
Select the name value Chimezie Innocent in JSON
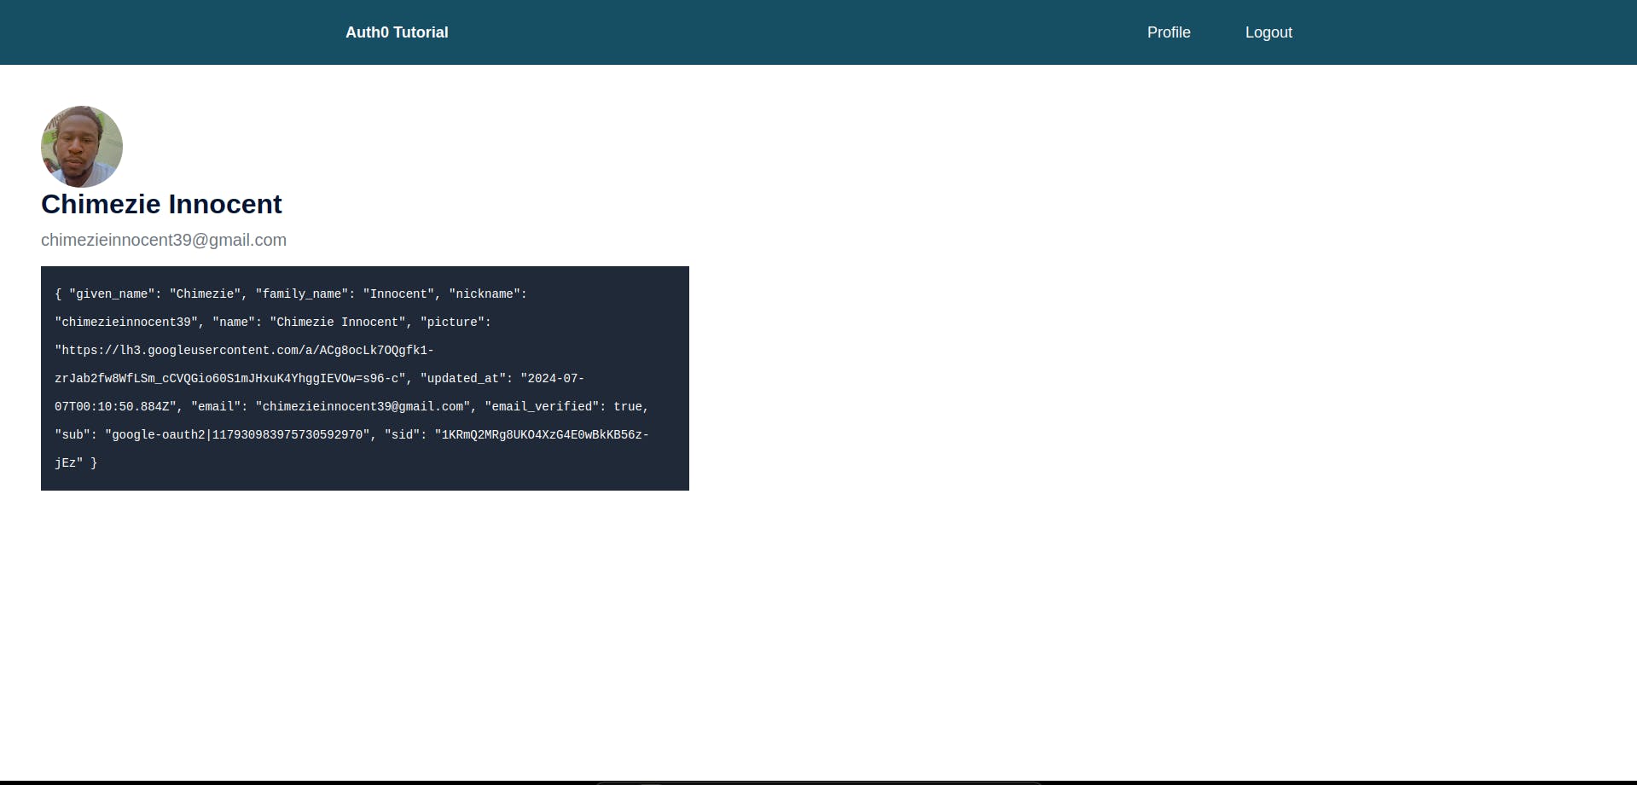(x=336, y=322)
